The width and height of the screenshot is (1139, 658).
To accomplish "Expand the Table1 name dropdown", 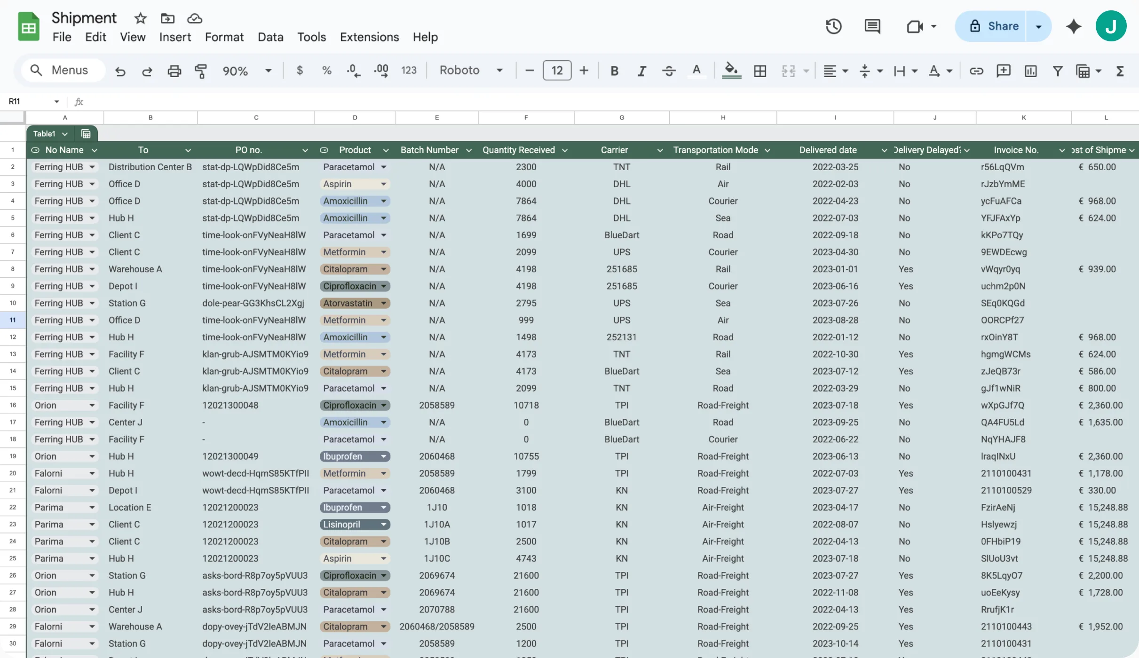I will pyautogui.click(x=65, y=134).
